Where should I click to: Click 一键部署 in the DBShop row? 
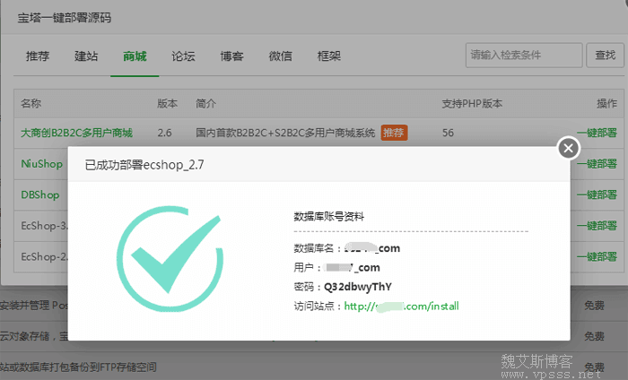tap(597, 194)
